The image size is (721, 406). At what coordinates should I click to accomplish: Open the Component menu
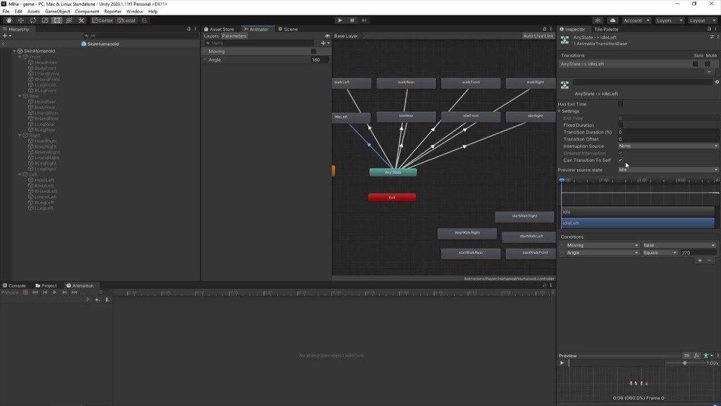pyautogui.click(x=87, y=11)
